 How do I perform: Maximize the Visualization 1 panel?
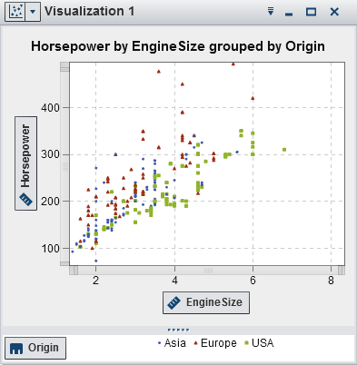[311, 12]
